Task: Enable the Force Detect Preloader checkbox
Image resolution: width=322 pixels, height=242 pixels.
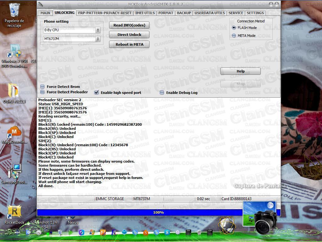Action: (42, 92)
